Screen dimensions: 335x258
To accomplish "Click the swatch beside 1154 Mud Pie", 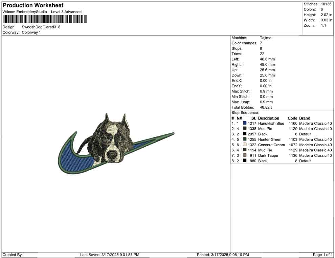I will [245, 150].
